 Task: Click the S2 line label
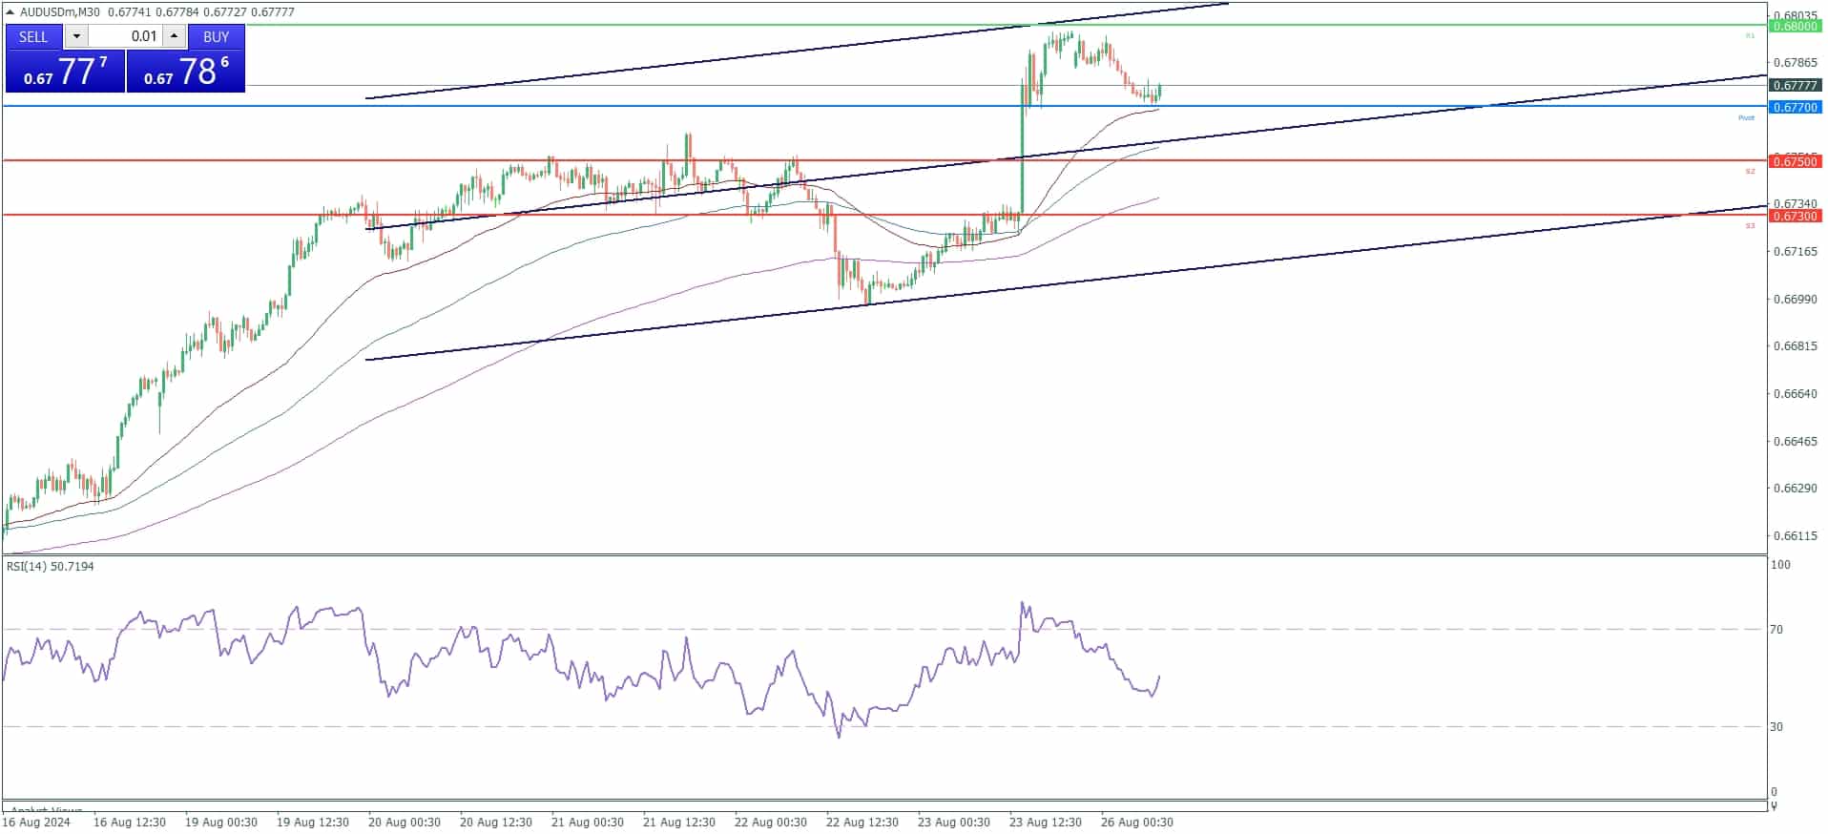click(1750, 172)
